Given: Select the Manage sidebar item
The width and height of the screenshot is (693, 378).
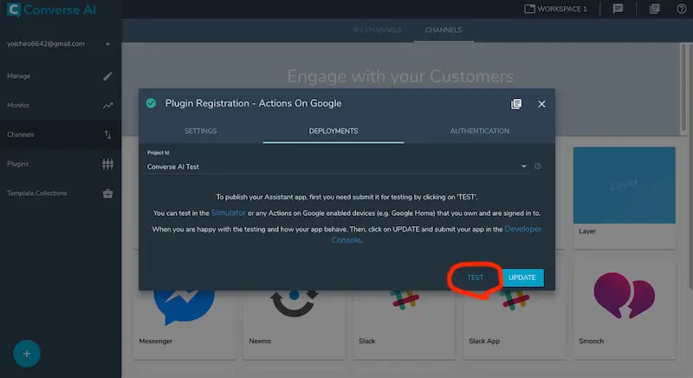Looking at the screenshot, I should tap(61, 76).
